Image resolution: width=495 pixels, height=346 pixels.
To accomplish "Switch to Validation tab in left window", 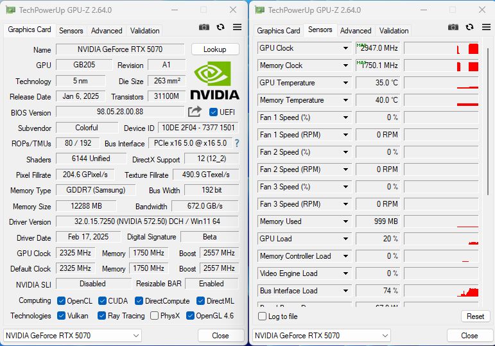I will click(144, 31).
